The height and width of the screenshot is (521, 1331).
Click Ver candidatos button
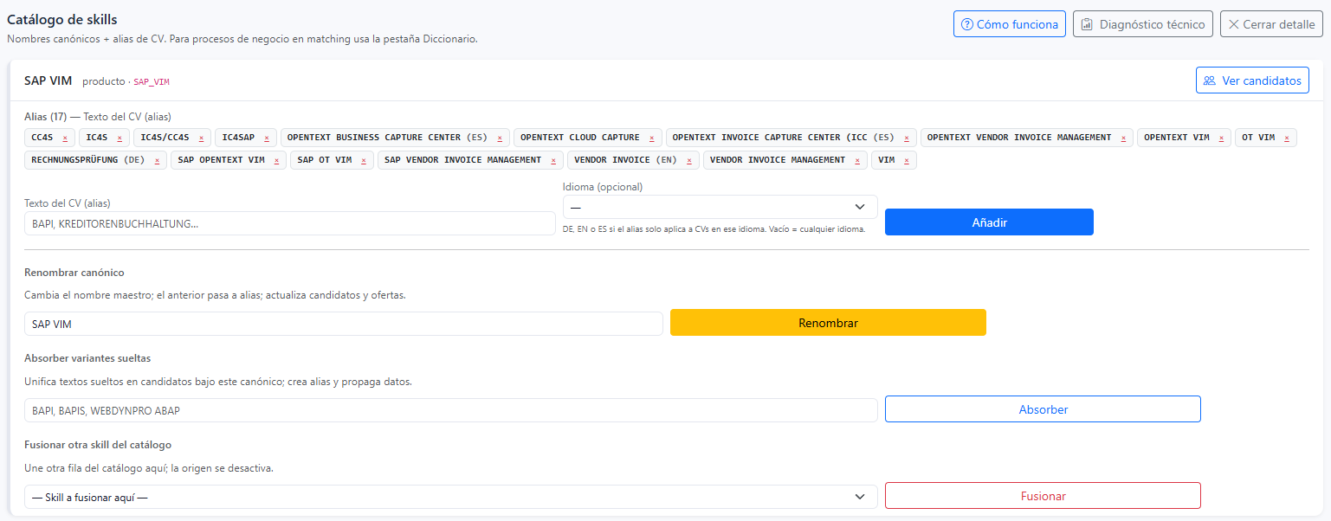(1252, 80)
